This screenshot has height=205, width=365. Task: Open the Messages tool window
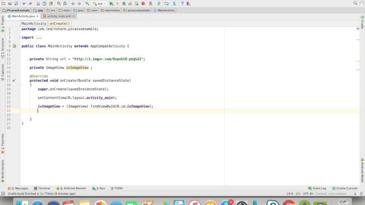pyautogui.click(x=18, y=188)
